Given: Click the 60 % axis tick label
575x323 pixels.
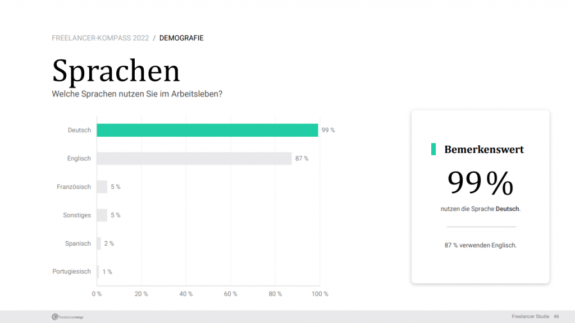Looking at the screenshot, I should click(x=231, y=294).
